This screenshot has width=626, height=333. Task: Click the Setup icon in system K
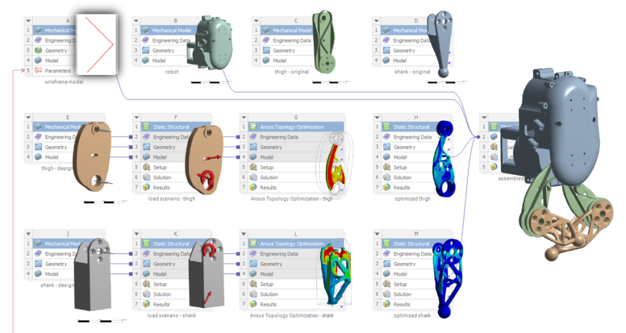(x=146, y=284)
